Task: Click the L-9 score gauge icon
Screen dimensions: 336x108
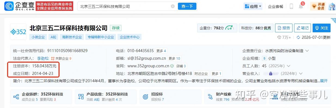Action: [x=230, y=28]
